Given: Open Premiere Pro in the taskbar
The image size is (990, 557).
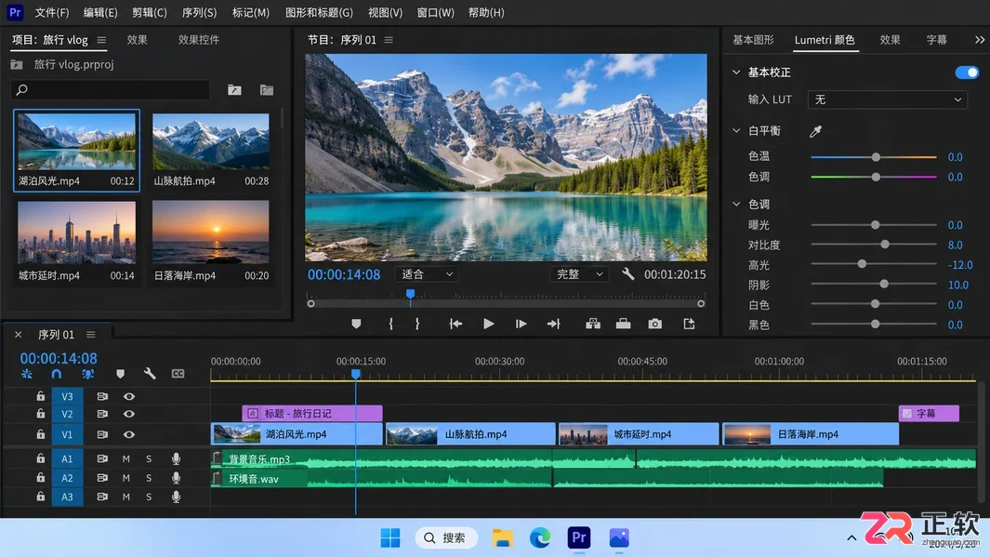Looking at the screenshot, I should 579,537.
